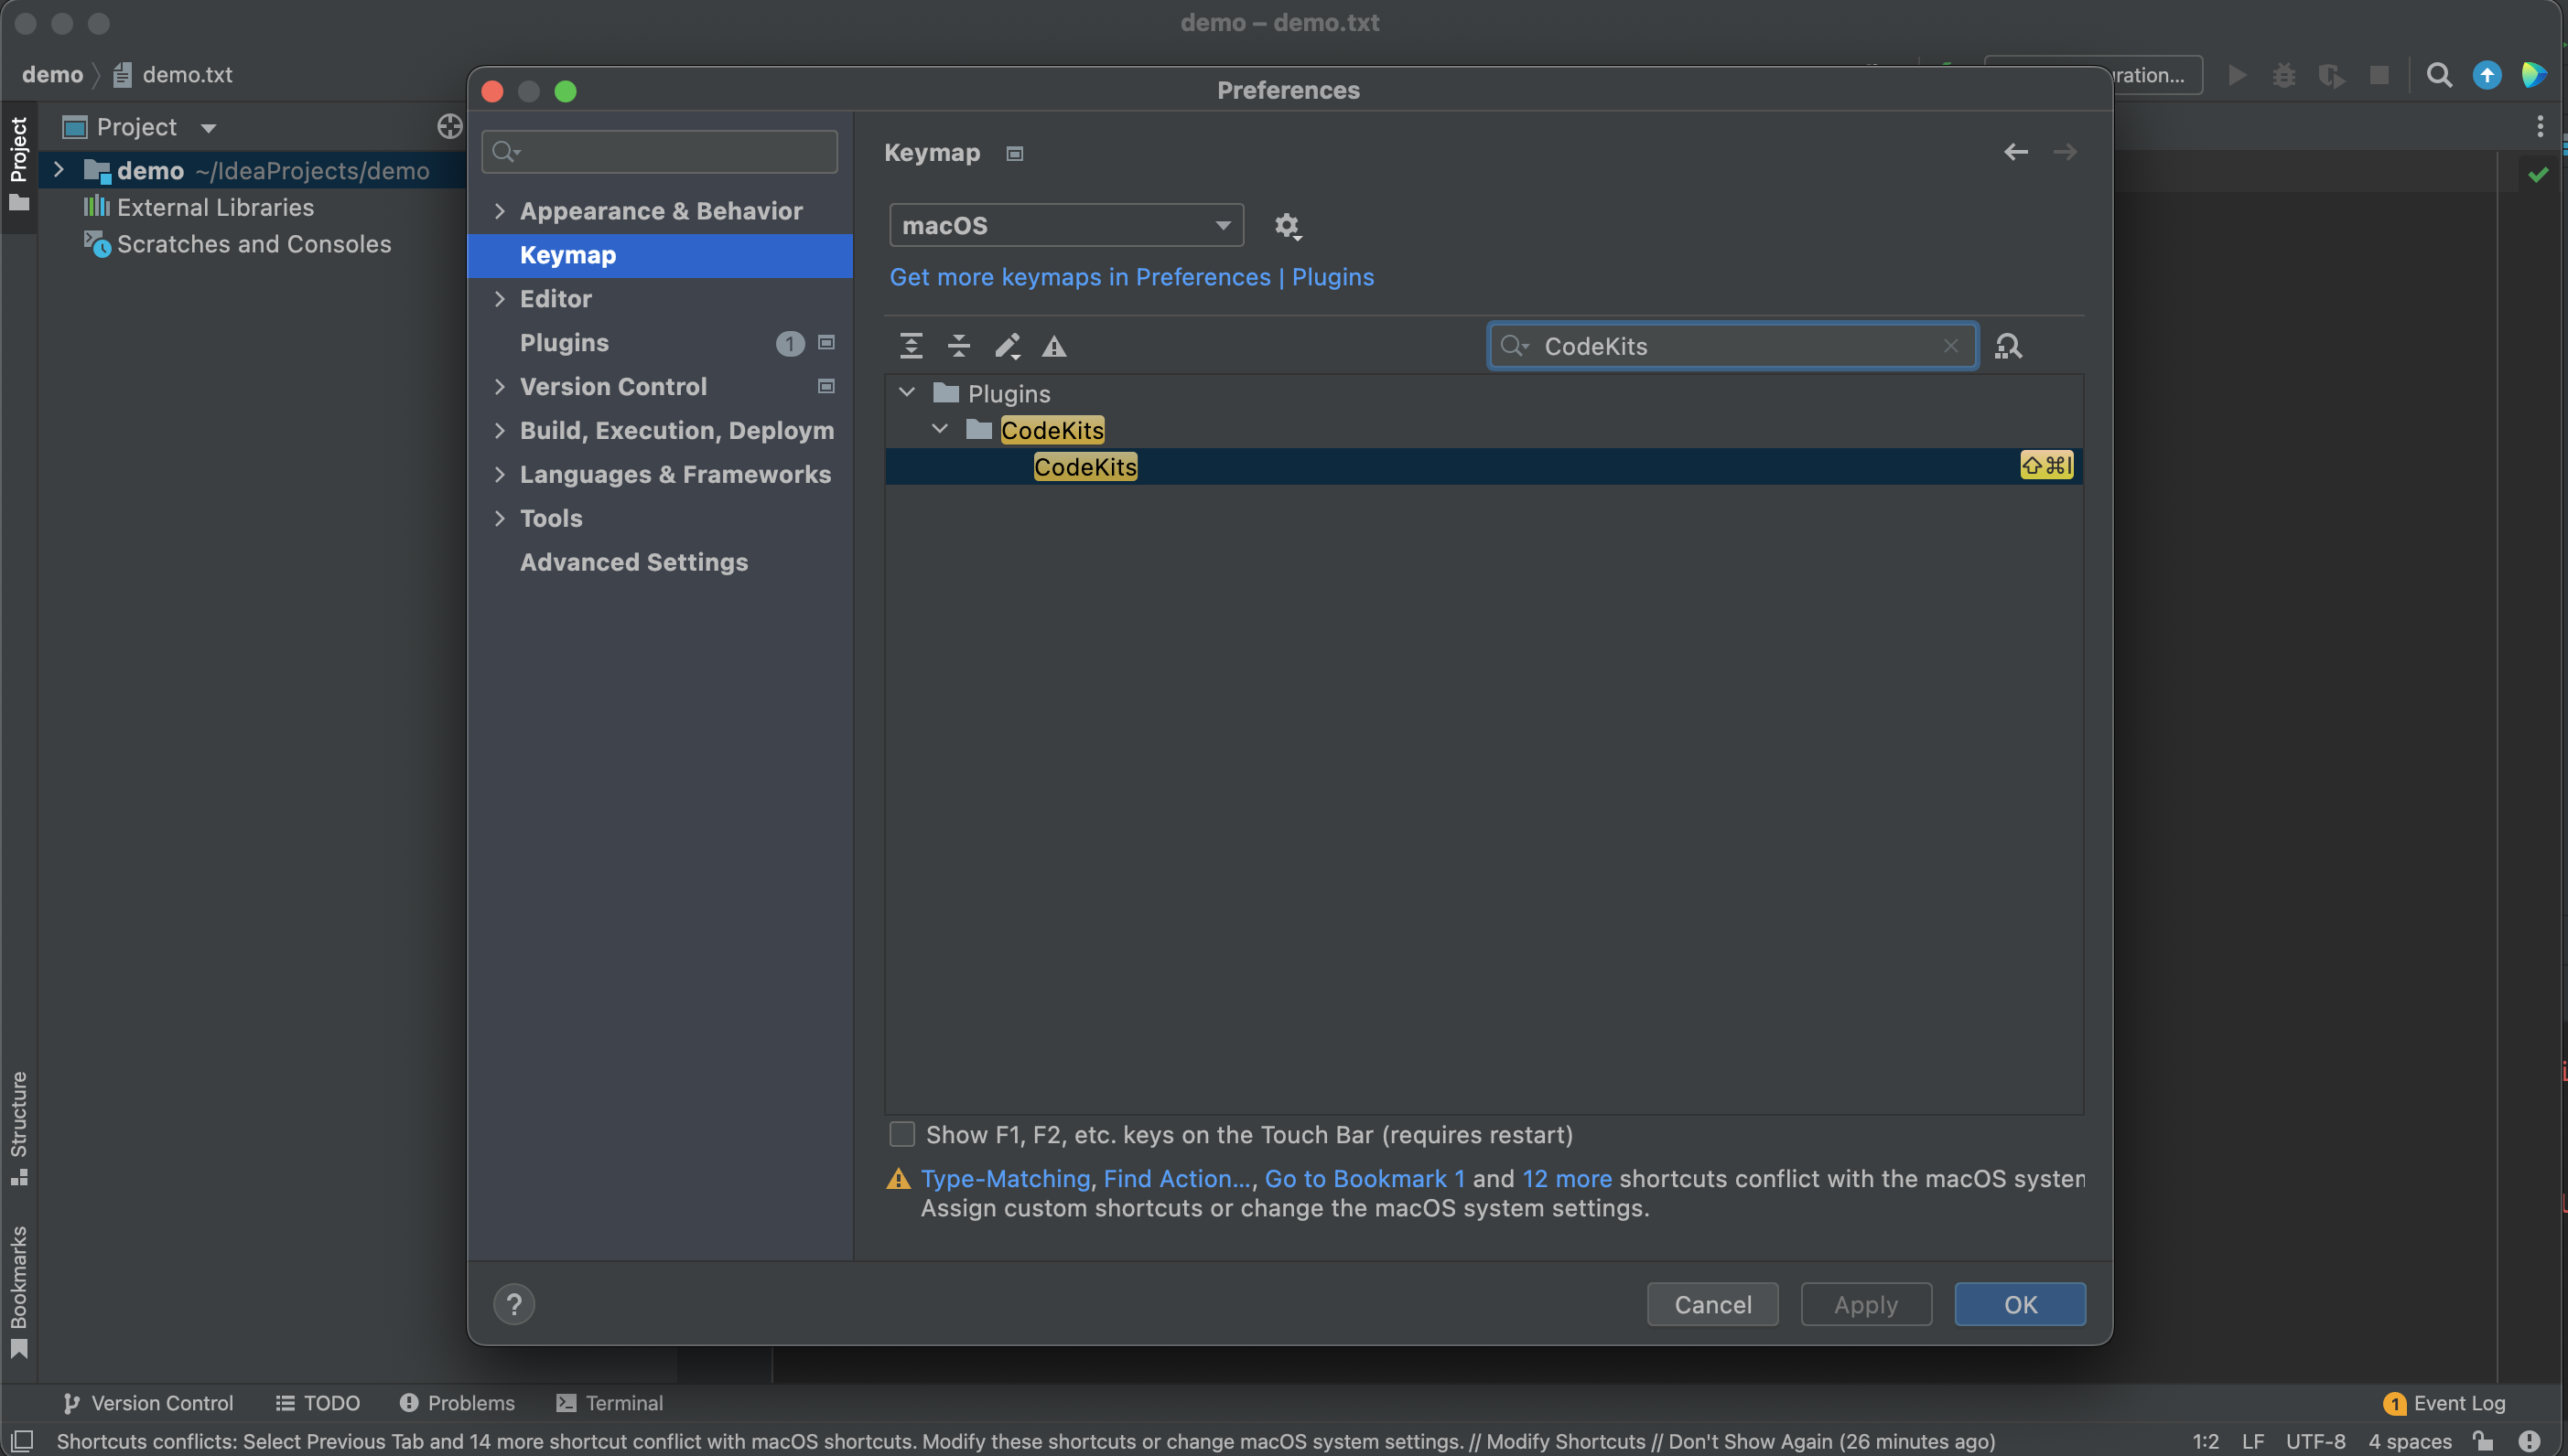
Task: Follow Get more keymaps in Plugins link
Action: [x=1131, y=277]
